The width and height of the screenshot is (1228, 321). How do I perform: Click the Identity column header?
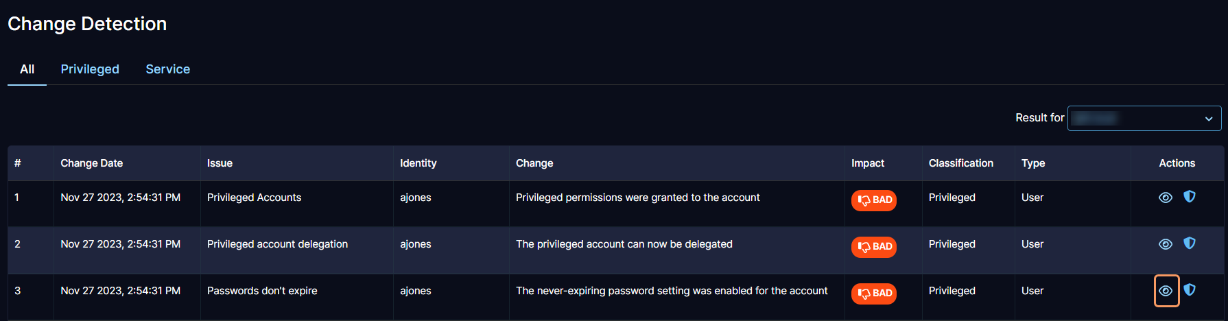(x=418, y=163)
